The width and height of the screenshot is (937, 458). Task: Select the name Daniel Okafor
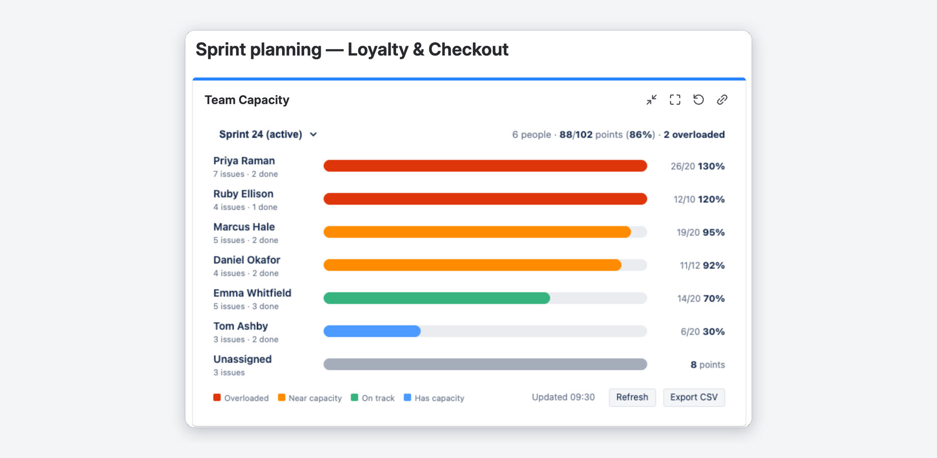[x=247, y=260]
